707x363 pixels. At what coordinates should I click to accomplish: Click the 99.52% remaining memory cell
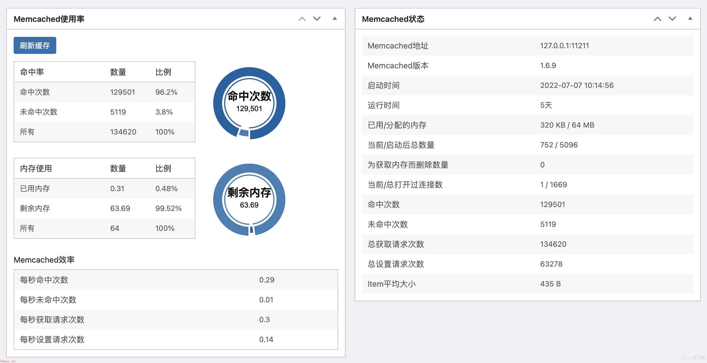168,208
